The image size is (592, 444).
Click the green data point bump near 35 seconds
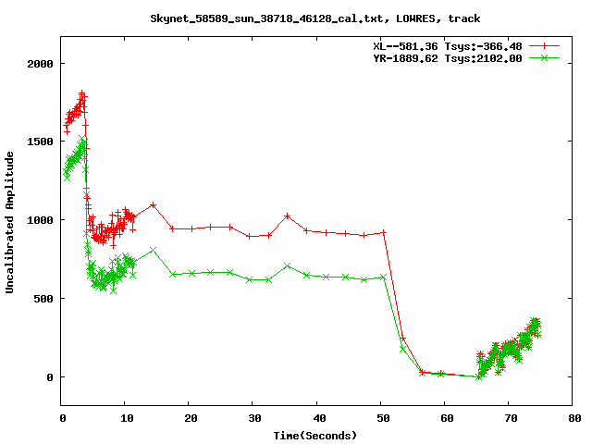point(288,265)
